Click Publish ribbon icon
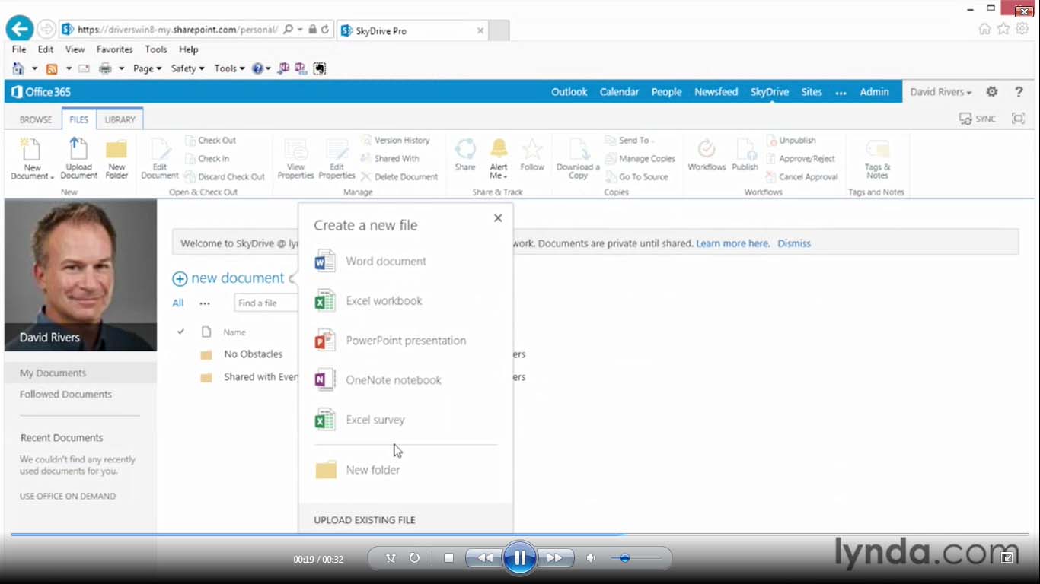1040x584 pixels. click(745, 154)
